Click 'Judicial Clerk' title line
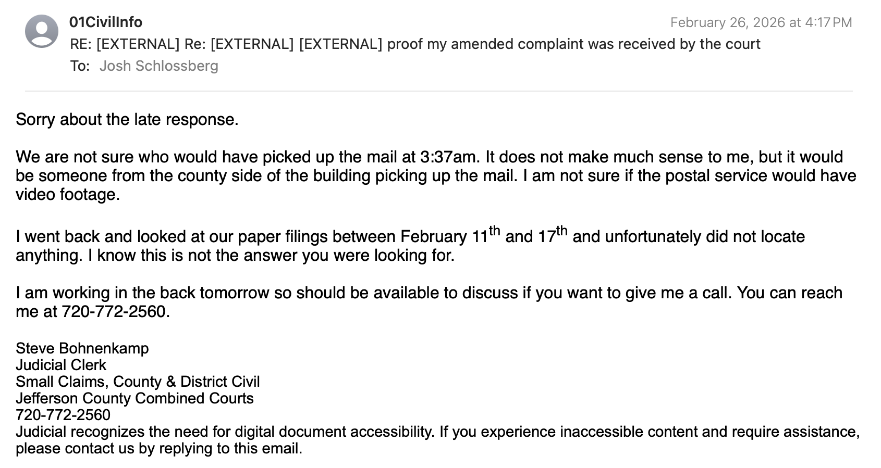 click(x=60, y=365)
